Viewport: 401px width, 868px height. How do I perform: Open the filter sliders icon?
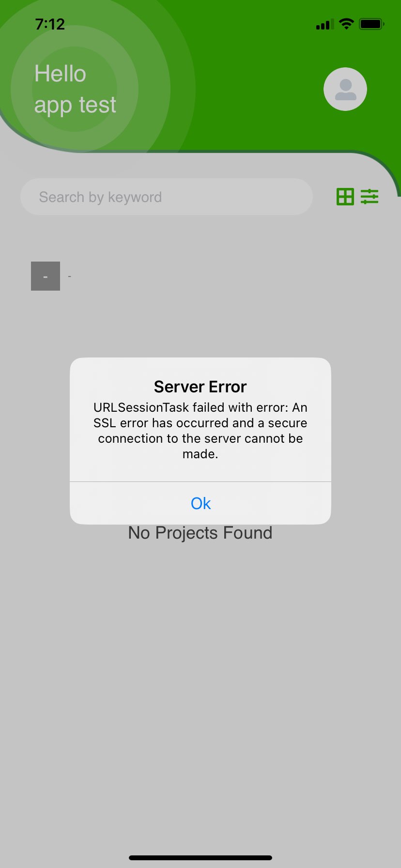tap(370, 197)
